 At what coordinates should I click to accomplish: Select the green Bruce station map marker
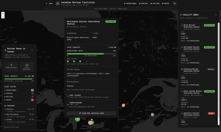coord(78,119)
